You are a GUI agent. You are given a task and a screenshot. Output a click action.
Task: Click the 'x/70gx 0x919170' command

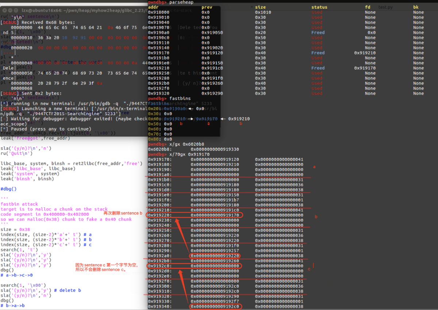click(x=189, y=155)
